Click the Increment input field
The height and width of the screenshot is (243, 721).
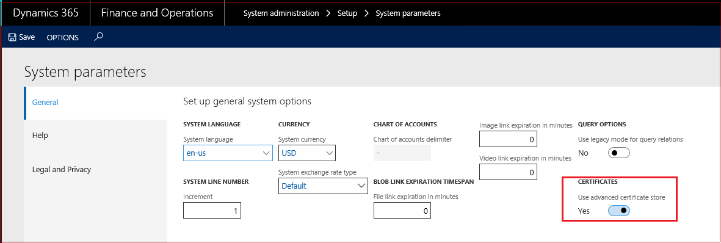[x=212, y=211]
